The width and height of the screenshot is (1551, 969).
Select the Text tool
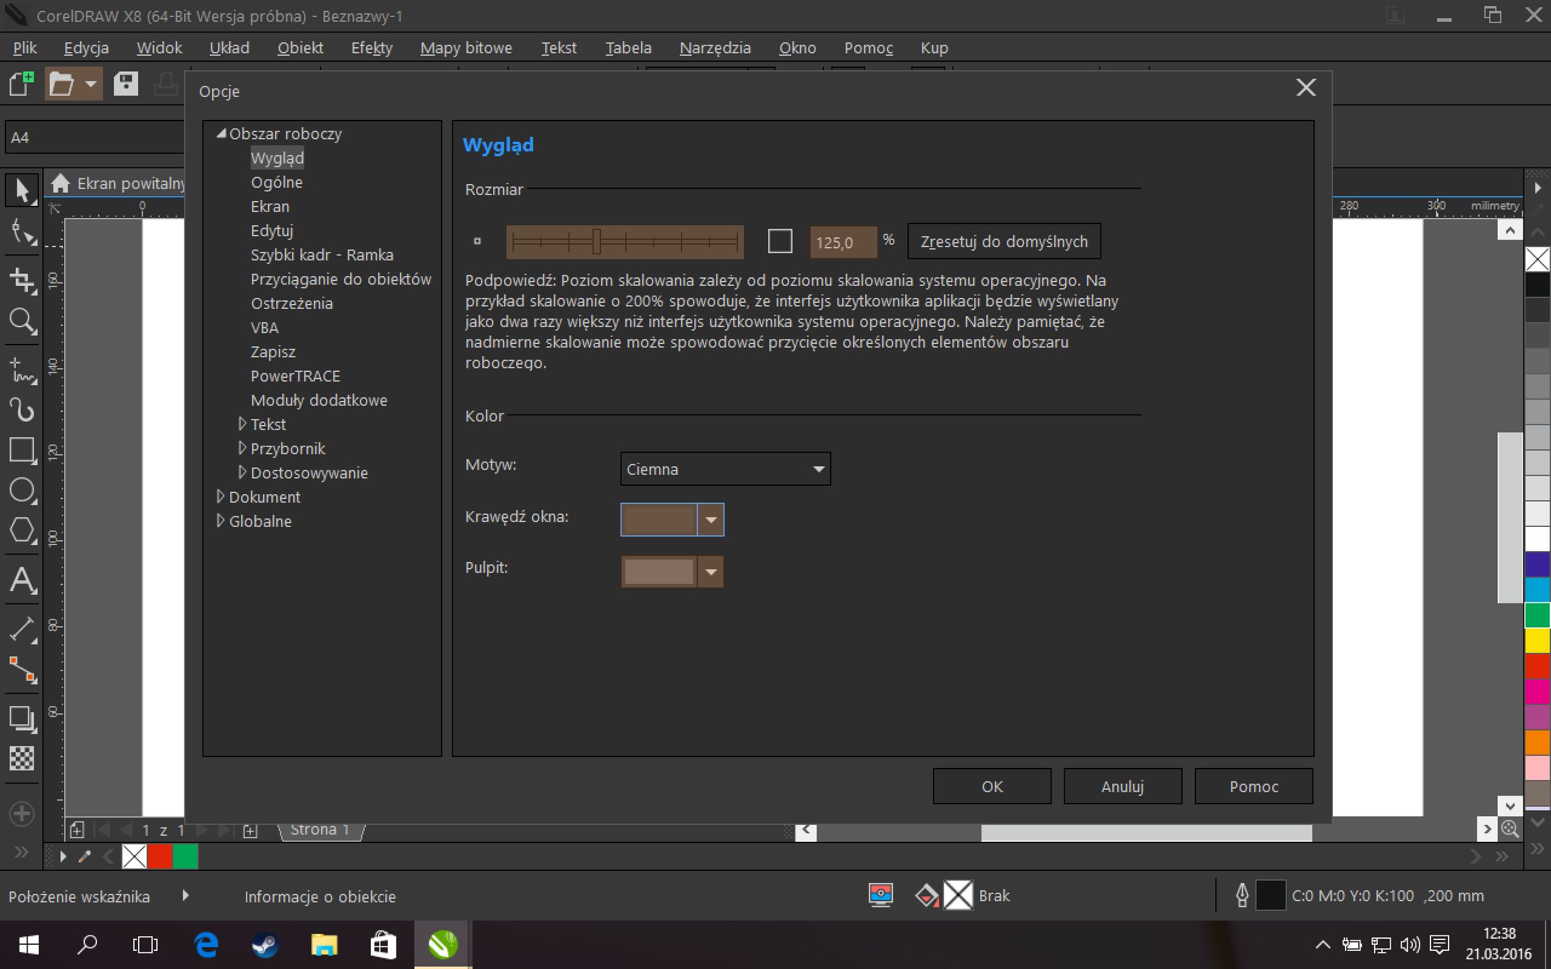(22, 581)
